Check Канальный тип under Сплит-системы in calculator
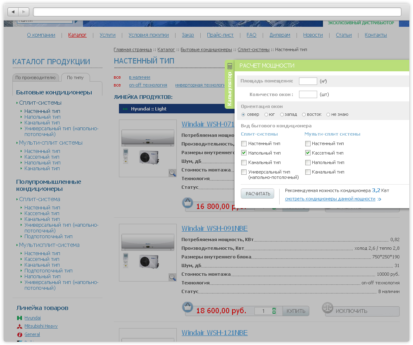Image resolution: width=413 pixels, height=345 pixels. pos(244,162)
